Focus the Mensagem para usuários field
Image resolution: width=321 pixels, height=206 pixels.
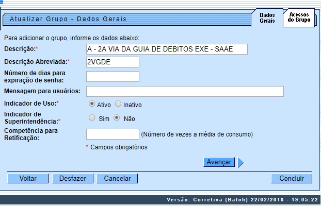(x=185, y=91)
